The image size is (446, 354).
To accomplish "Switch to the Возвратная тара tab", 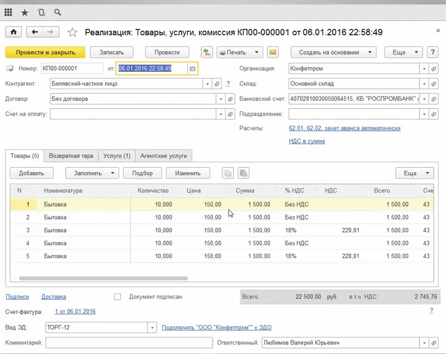I will point(71,156).
